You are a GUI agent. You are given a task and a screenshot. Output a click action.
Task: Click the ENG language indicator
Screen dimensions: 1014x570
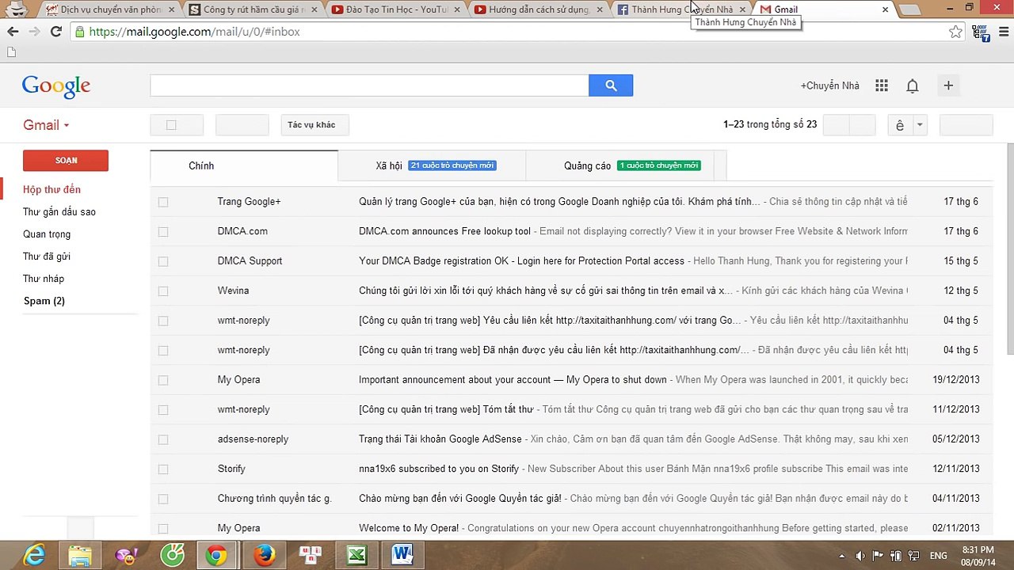tap(938, 556)
